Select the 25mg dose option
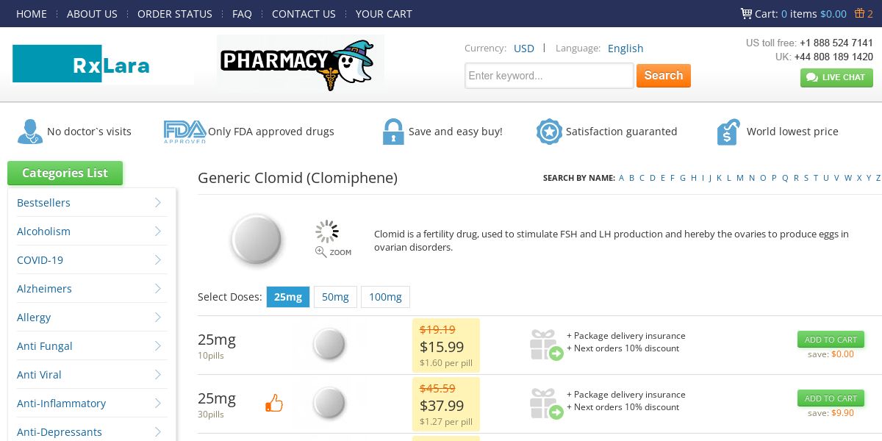The width and height of the screenshot is (882, 441). (x=288, y=297)
